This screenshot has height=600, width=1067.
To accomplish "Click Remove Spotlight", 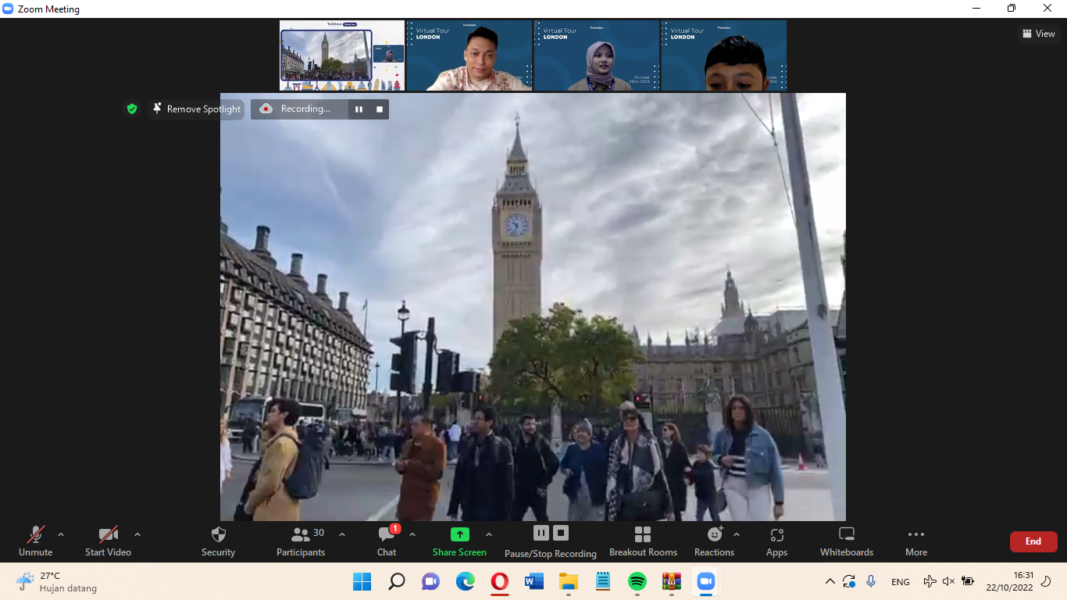I will [x=196, y=109].
